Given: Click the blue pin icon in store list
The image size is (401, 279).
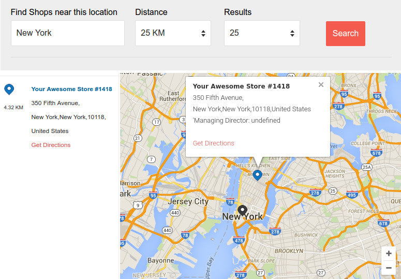Looking at the screenshot, I should coord(9,90).
